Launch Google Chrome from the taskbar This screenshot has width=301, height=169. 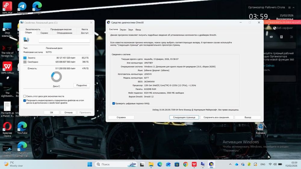tap(185, 164)
